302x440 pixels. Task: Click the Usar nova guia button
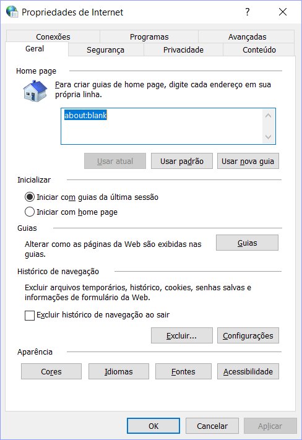(248, 161)
